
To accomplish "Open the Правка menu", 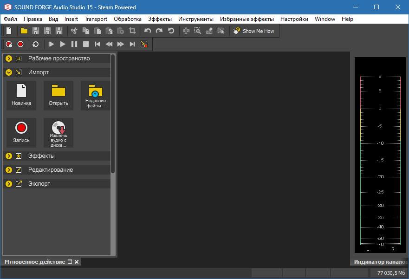I will pyautogui.click(x=33, y=19).
